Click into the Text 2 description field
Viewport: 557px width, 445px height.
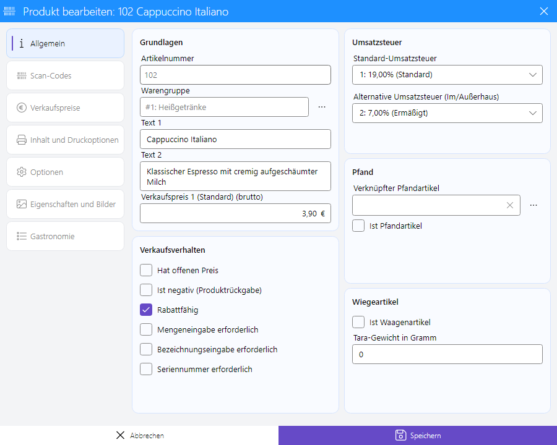[236, 176]
